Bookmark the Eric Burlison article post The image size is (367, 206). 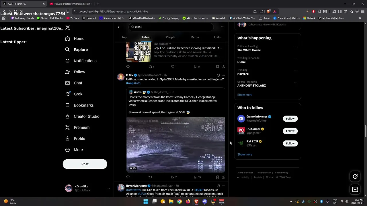(x=217, y=67)
